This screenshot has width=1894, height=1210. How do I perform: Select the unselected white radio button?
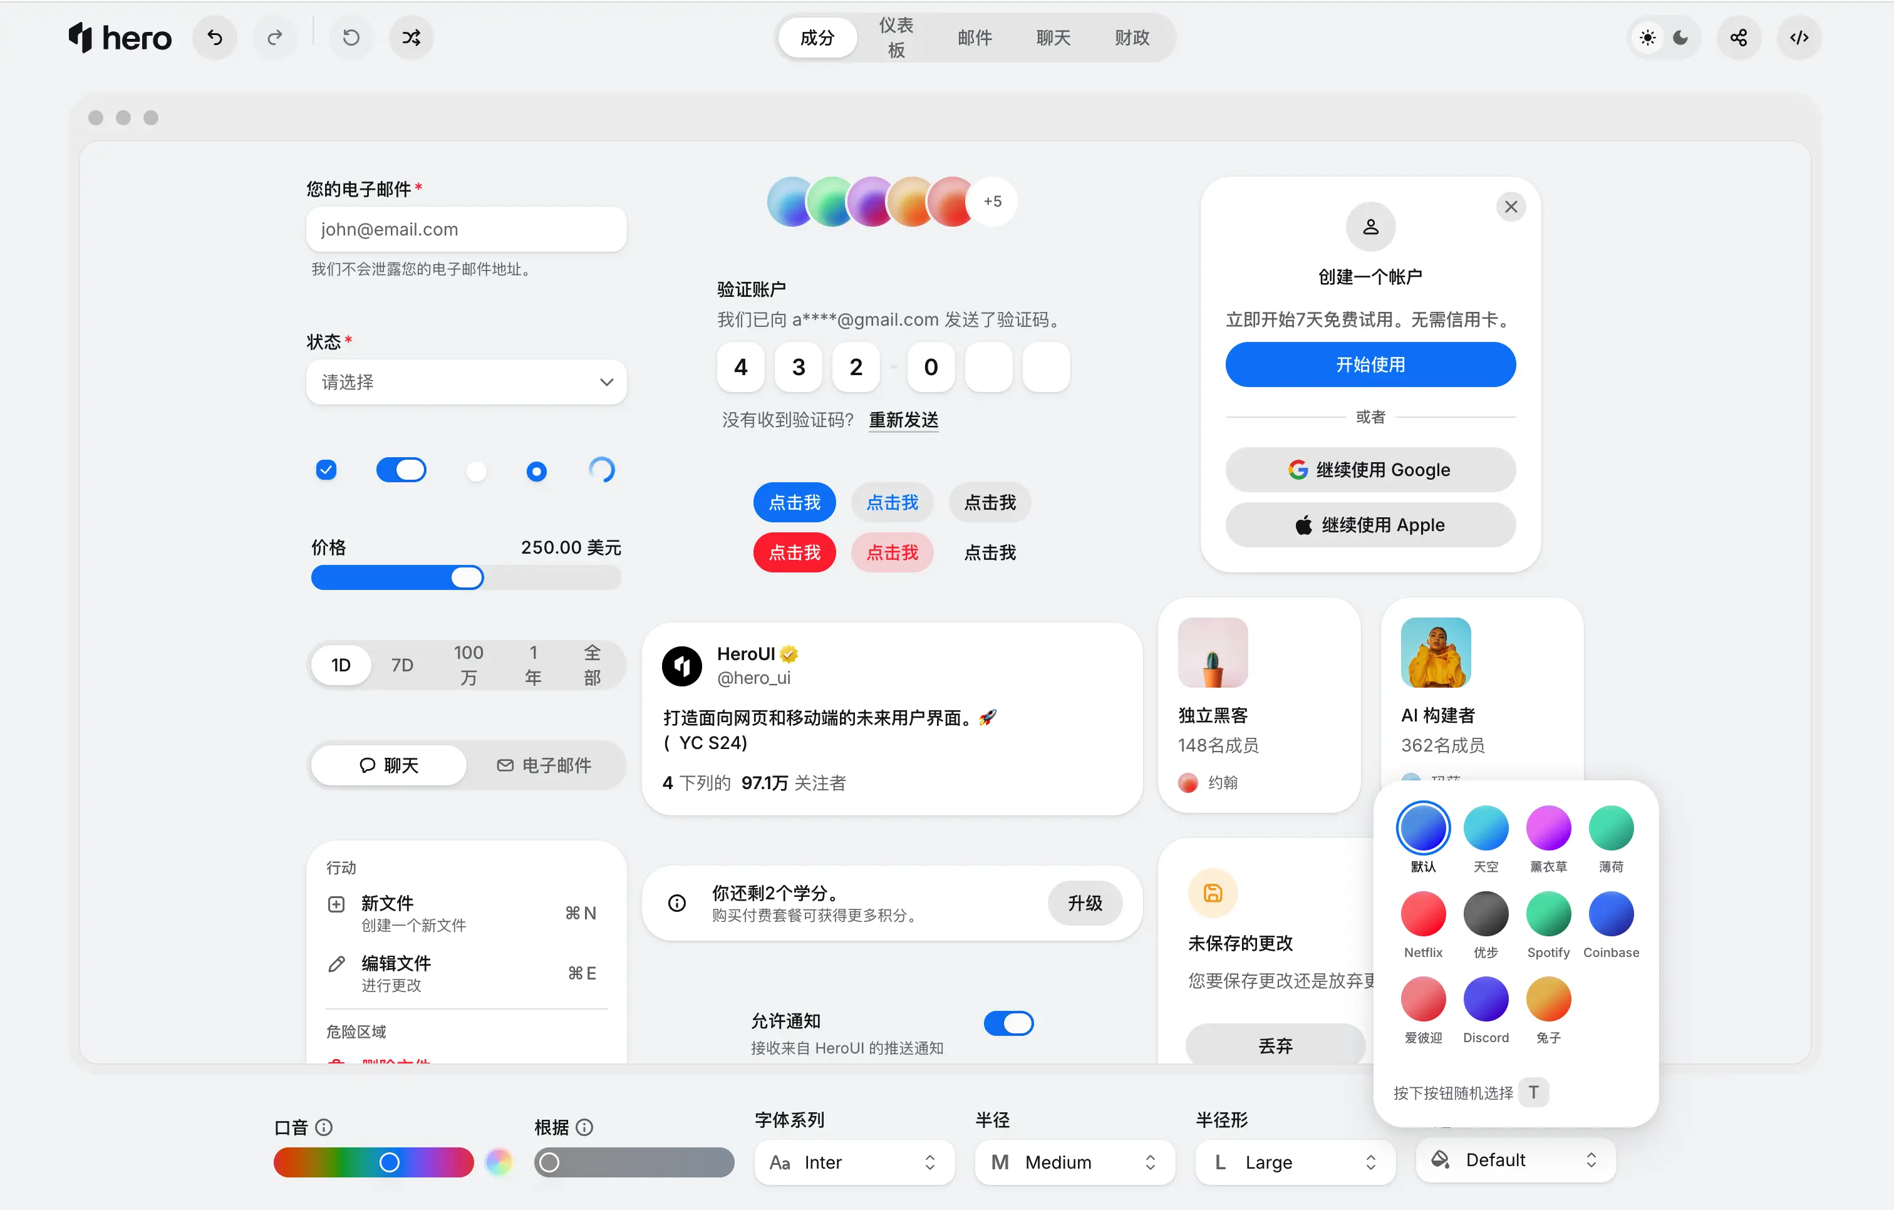point(477,471)
